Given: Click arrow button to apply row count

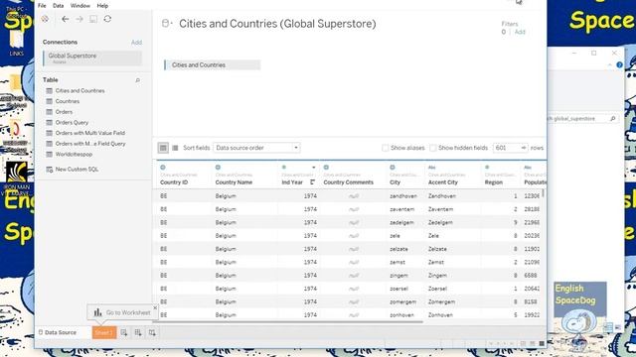Looking at the screenshot, I should click(x=524, y=148).
